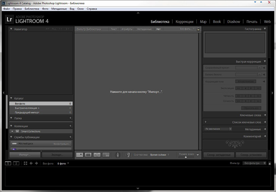This screenshot has height=192, width=276.
Task: Click the Импорт button
Action: point(25,155)
